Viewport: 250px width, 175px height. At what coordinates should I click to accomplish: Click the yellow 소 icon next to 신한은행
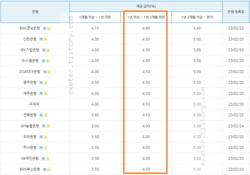point(45,39)
